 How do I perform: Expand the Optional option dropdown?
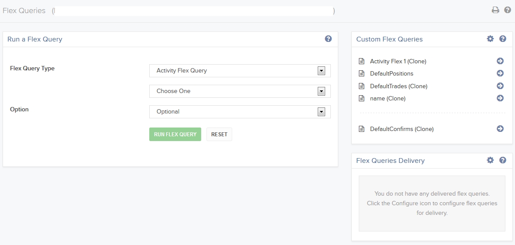321,112
